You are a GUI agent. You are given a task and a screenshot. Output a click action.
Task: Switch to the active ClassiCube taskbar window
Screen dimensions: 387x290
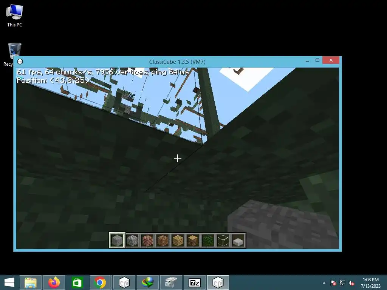pos(218,282)
